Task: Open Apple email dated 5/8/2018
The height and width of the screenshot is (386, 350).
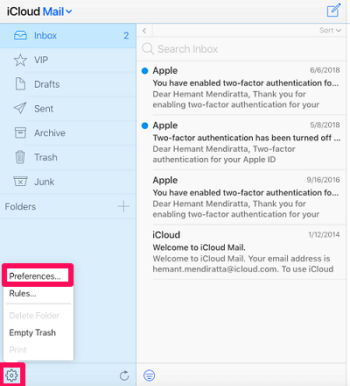Action: (241, 142)
